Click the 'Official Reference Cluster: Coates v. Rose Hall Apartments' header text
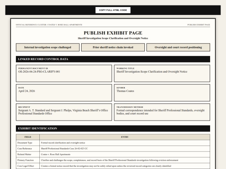The image size is (226, 169). [x=49, y=25]
